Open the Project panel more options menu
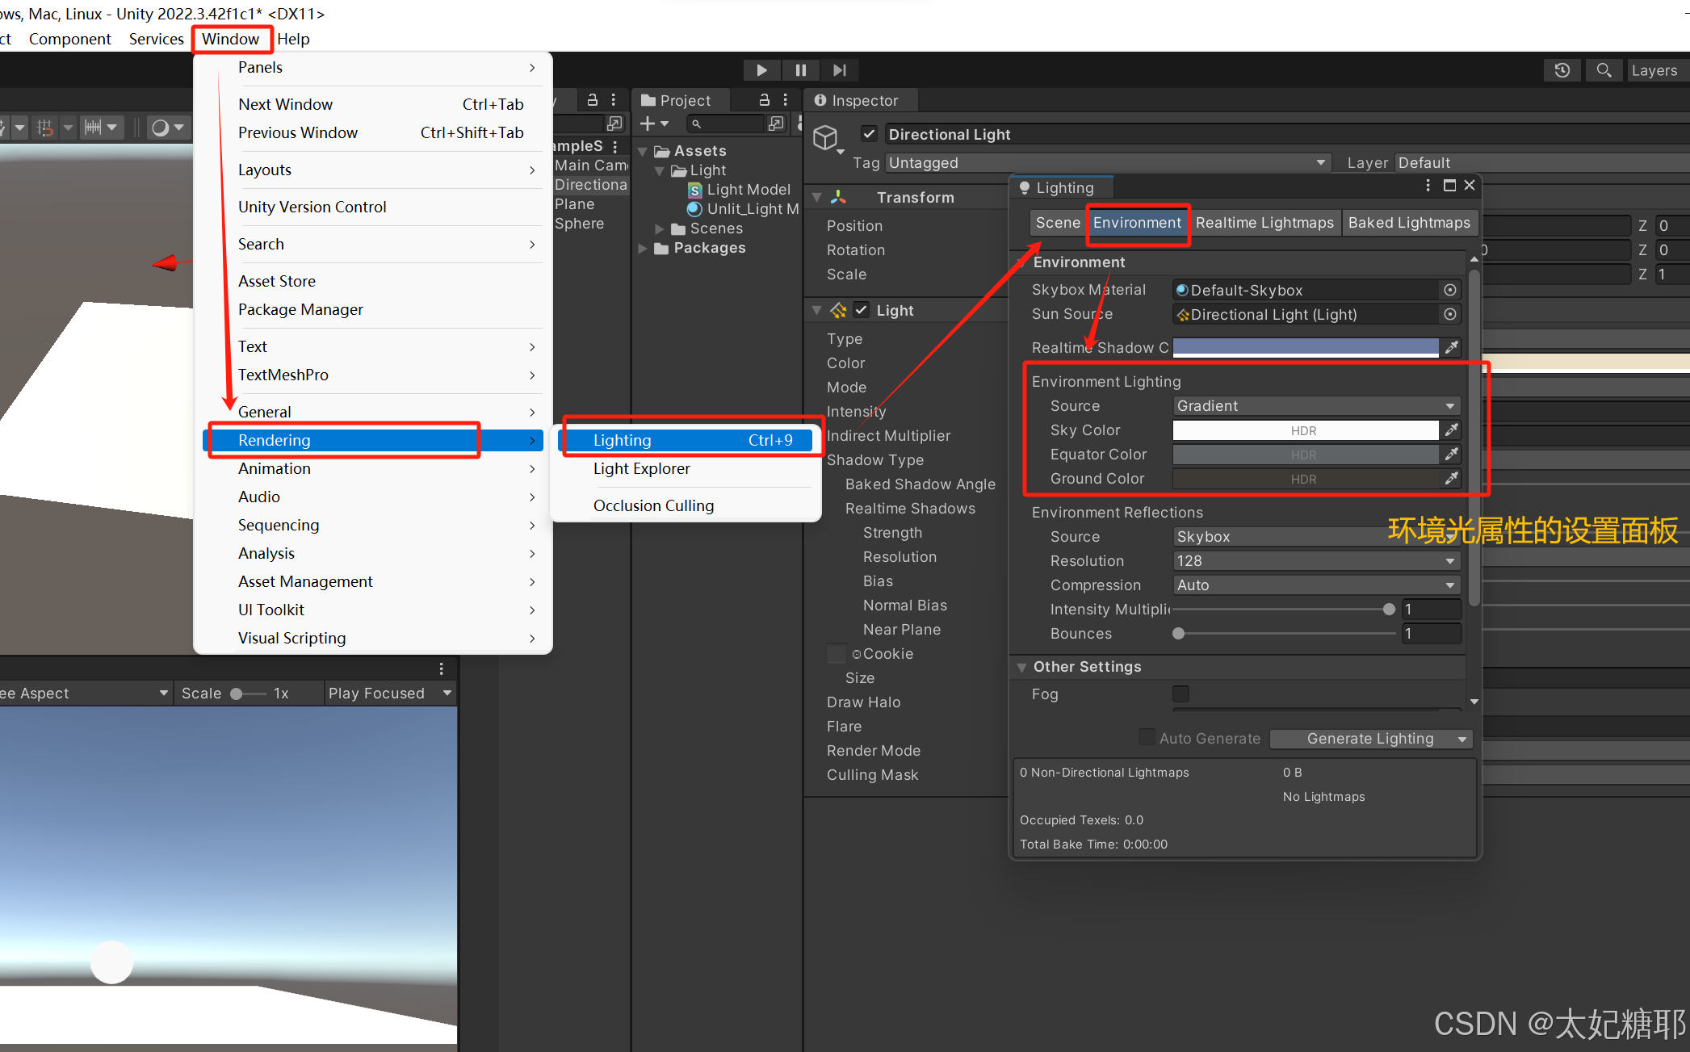The image size is (1690, 1052). [786, 100]
